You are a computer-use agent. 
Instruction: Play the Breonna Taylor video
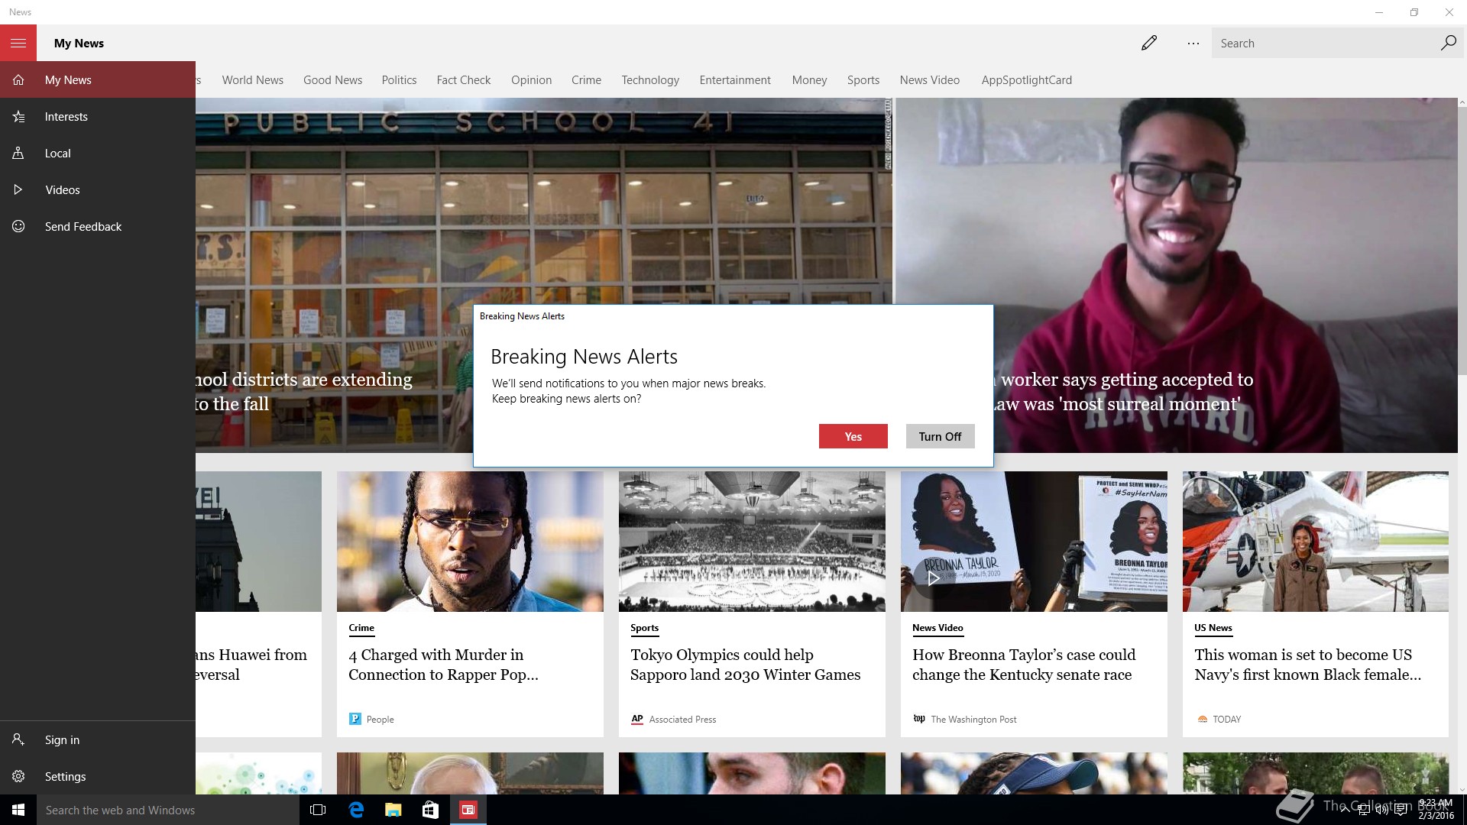tap(932, 578)
